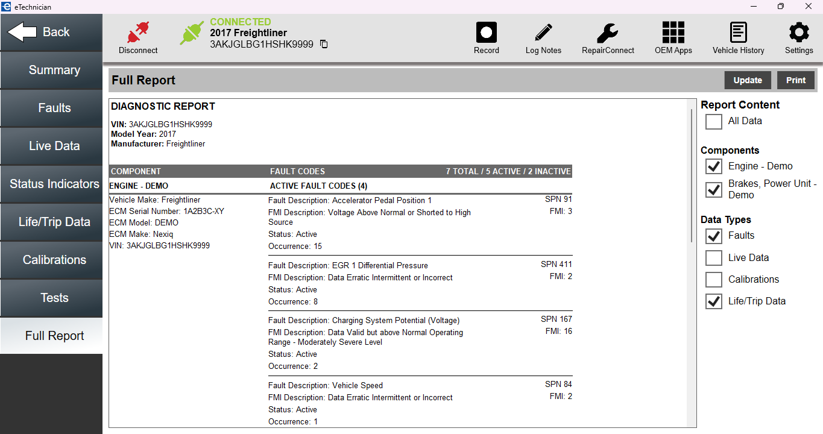The width and height of the screenshot is (823, 434).
Task: Open Vehicle History document icon
Action: [738, 32]
